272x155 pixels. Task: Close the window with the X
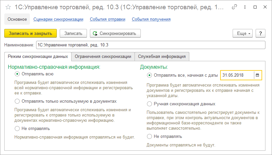[x=265, y=7]
